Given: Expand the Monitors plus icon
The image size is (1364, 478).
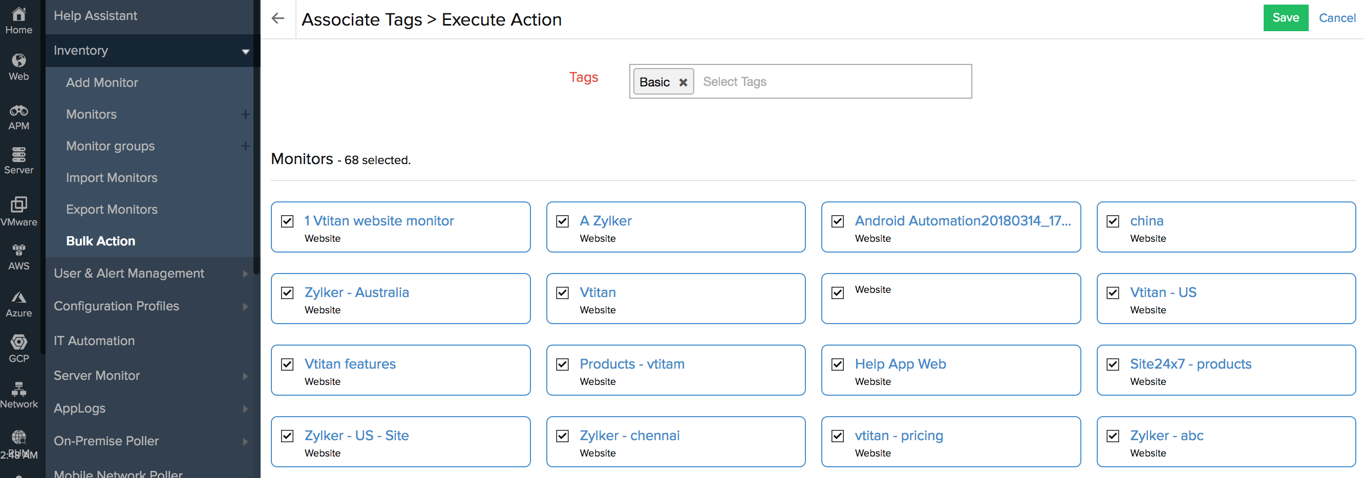Looking at the screenshot, I should tap(245, 114).
